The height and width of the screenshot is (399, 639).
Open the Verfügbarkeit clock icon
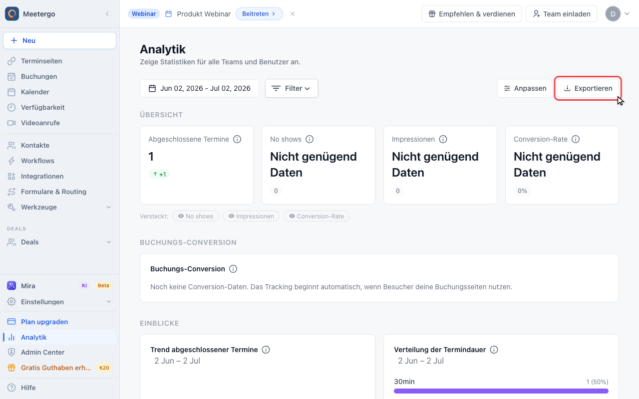11,107
